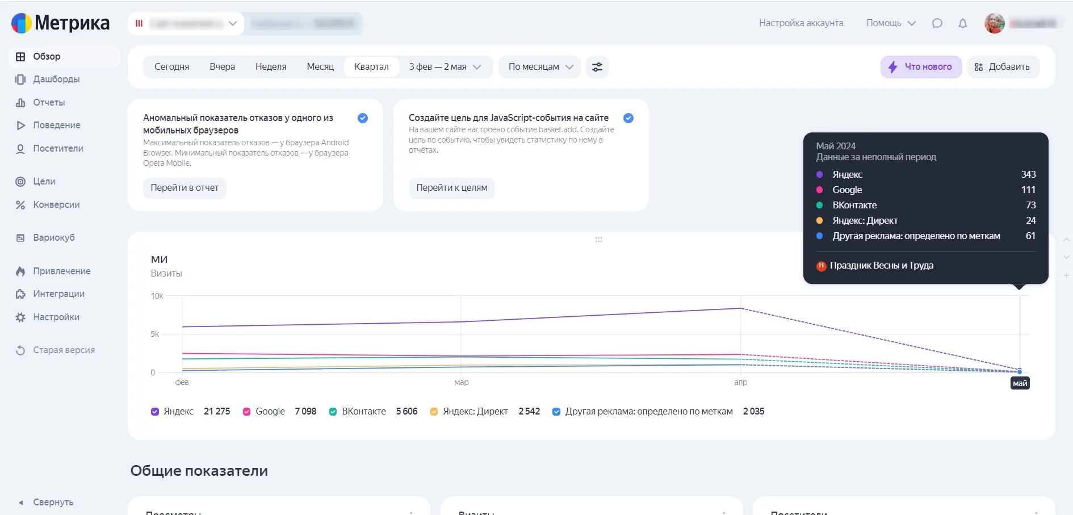The width and height of the screenshot is (1073, 515).
Task: Collapse sidebar with Свернуть
Action: pyautogui.click(x=46, y=502)
